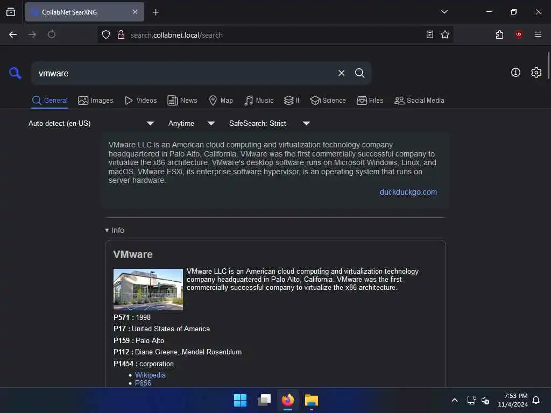The image size is (551, 413).
Task: Switch to the Files category
Action: 370,101
